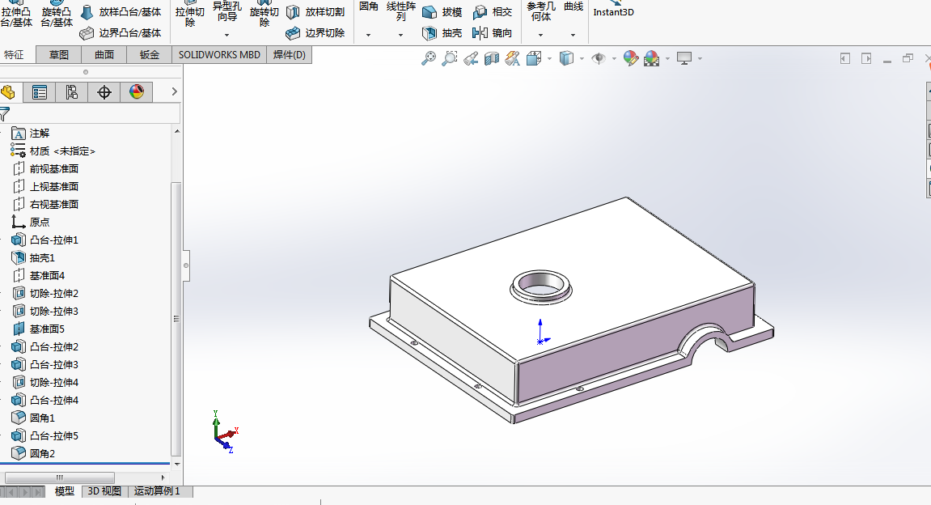Switch to the 运动算例 1 bottom tab
The image size is (931, 505).
[158, 491]
